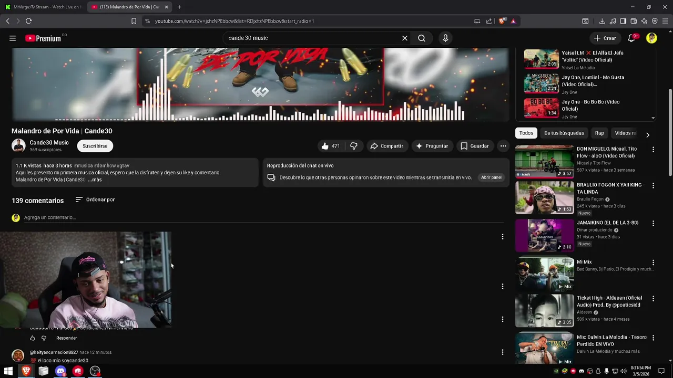The width and height of the screenshot is (673, 378).
Task: Start voice search with the microphone
Action: click(445, 38)
